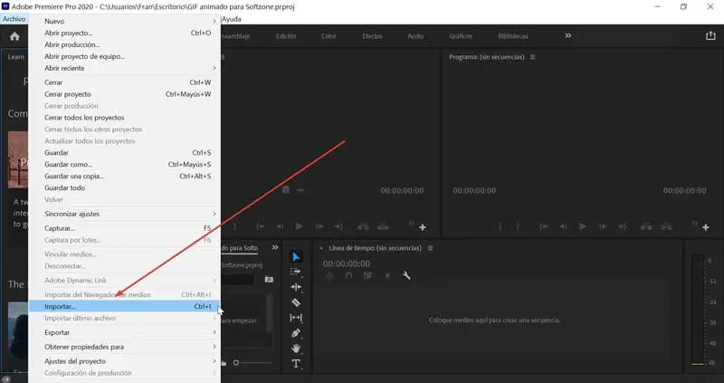Viewport: 724px width, 383px height.
Task: Select the Ripple Edit tool
Action: 296,287
